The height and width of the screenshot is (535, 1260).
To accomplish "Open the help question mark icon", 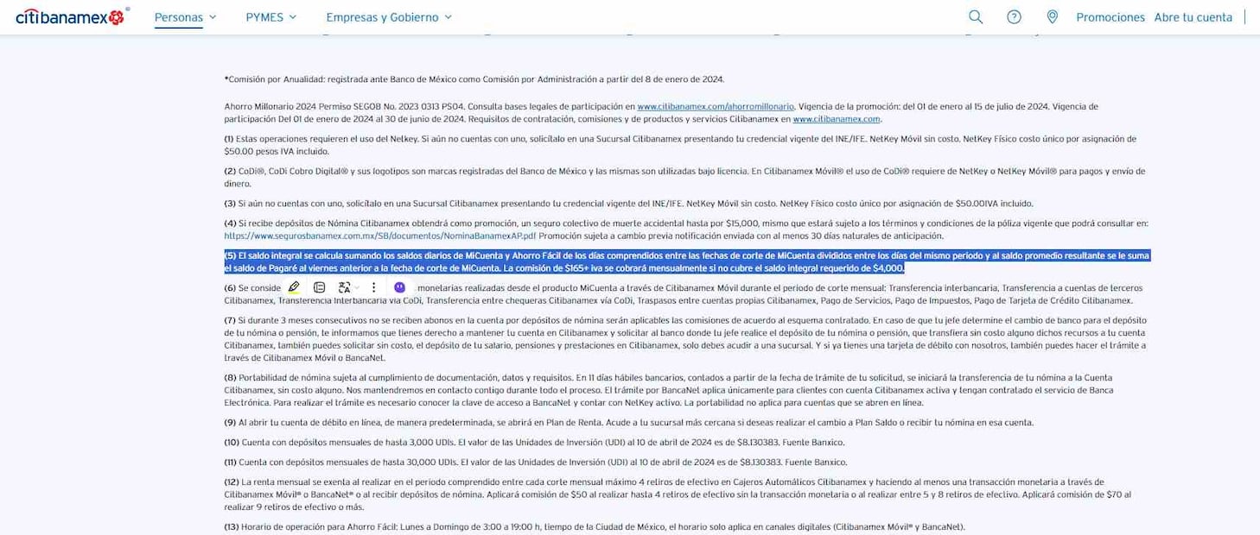I will tap(1014, 17).
